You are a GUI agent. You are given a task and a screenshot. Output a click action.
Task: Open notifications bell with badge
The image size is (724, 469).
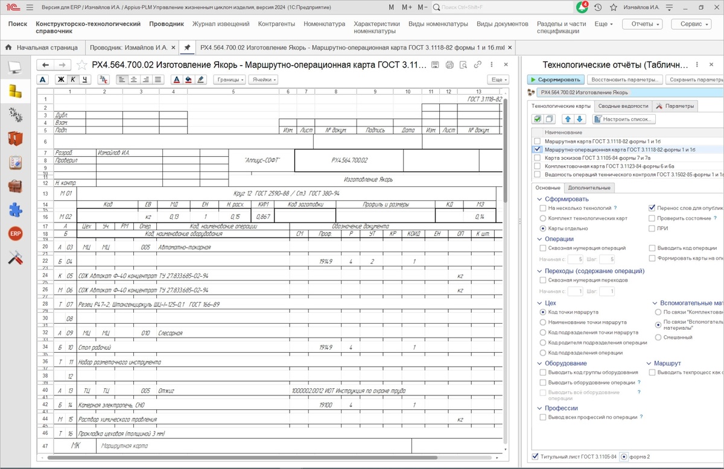582,7
